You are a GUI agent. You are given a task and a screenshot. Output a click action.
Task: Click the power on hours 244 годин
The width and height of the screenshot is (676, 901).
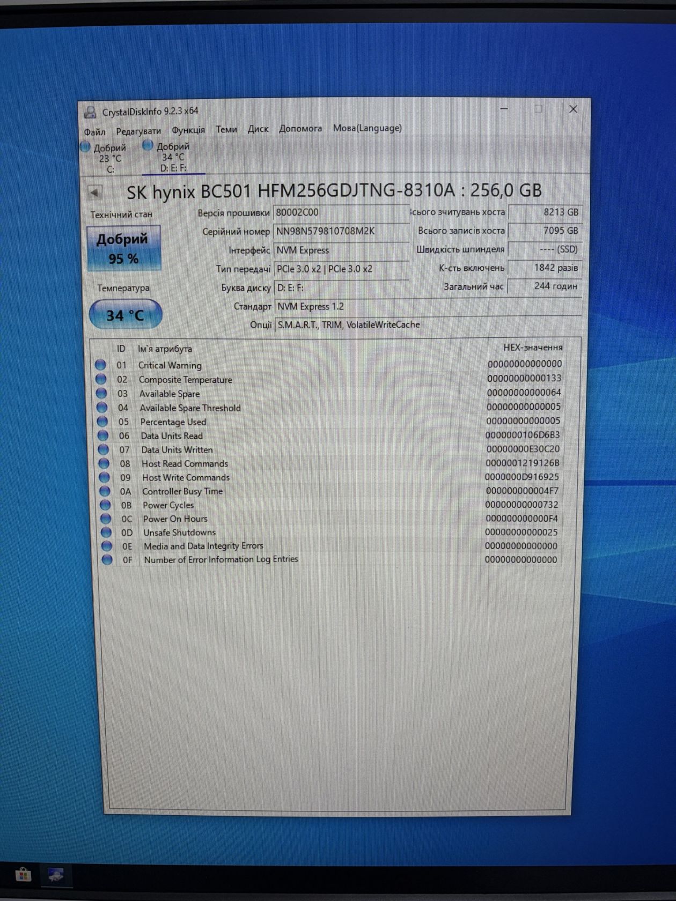pos(545,286)
